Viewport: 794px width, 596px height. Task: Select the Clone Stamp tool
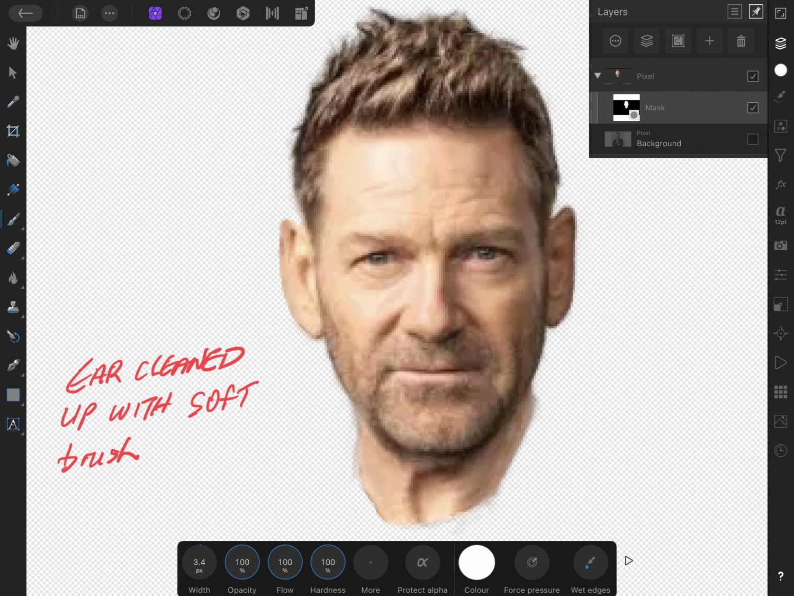13,307
